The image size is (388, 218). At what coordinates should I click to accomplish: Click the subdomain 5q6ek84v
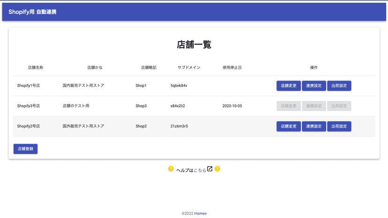point(179,86)
